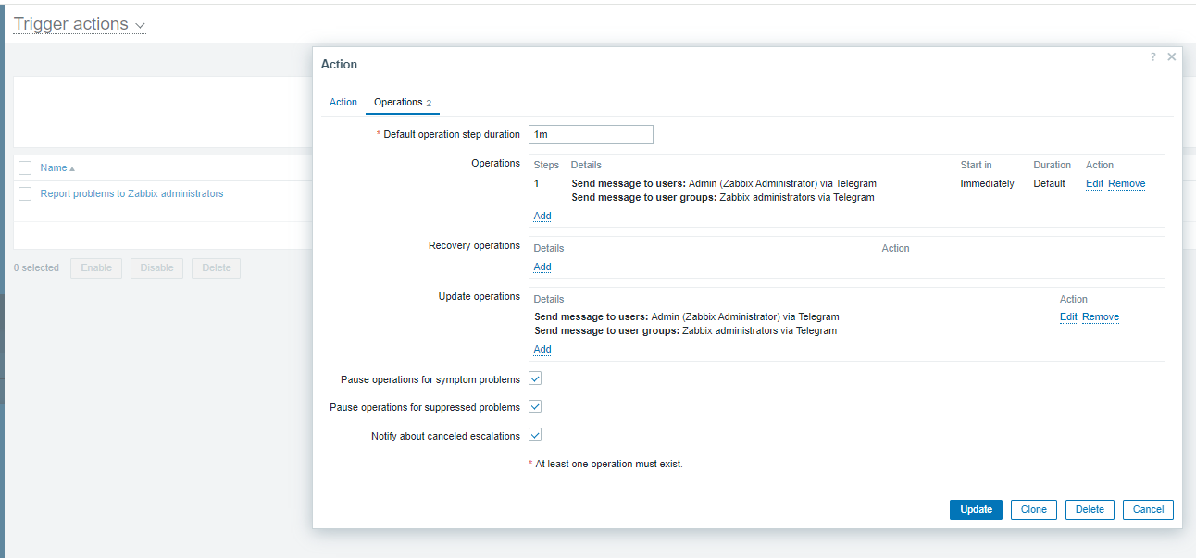Viewport: 1196px width, 558px height.
Task: Open the help question mark icon
Action: pyautogui.click(x=1152, y=57)
